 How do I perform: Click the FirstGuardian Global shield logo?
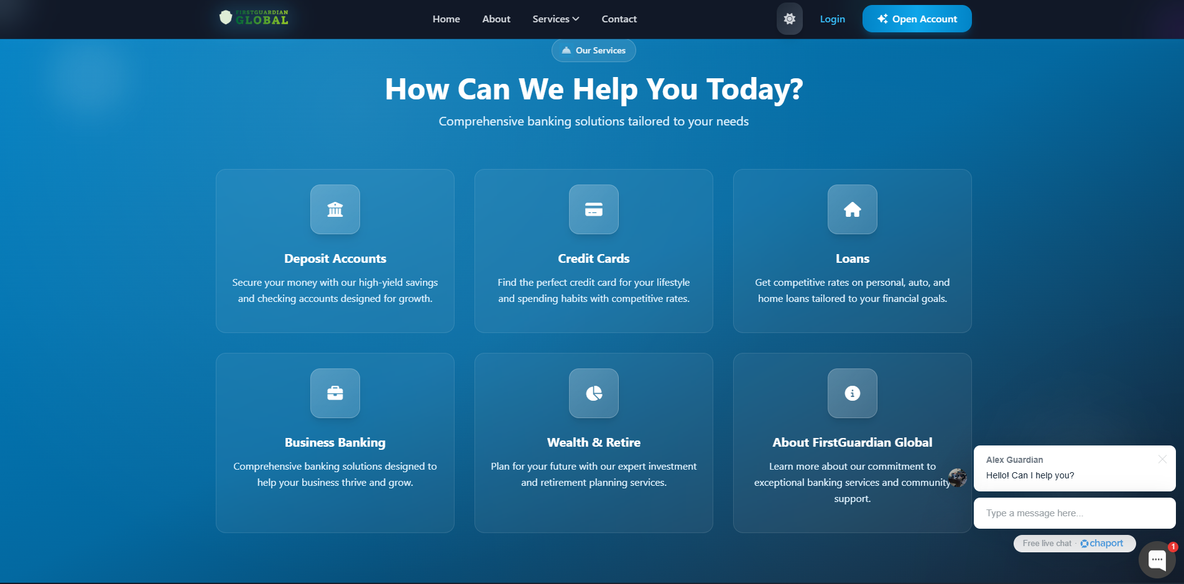(x=226, y=17)
